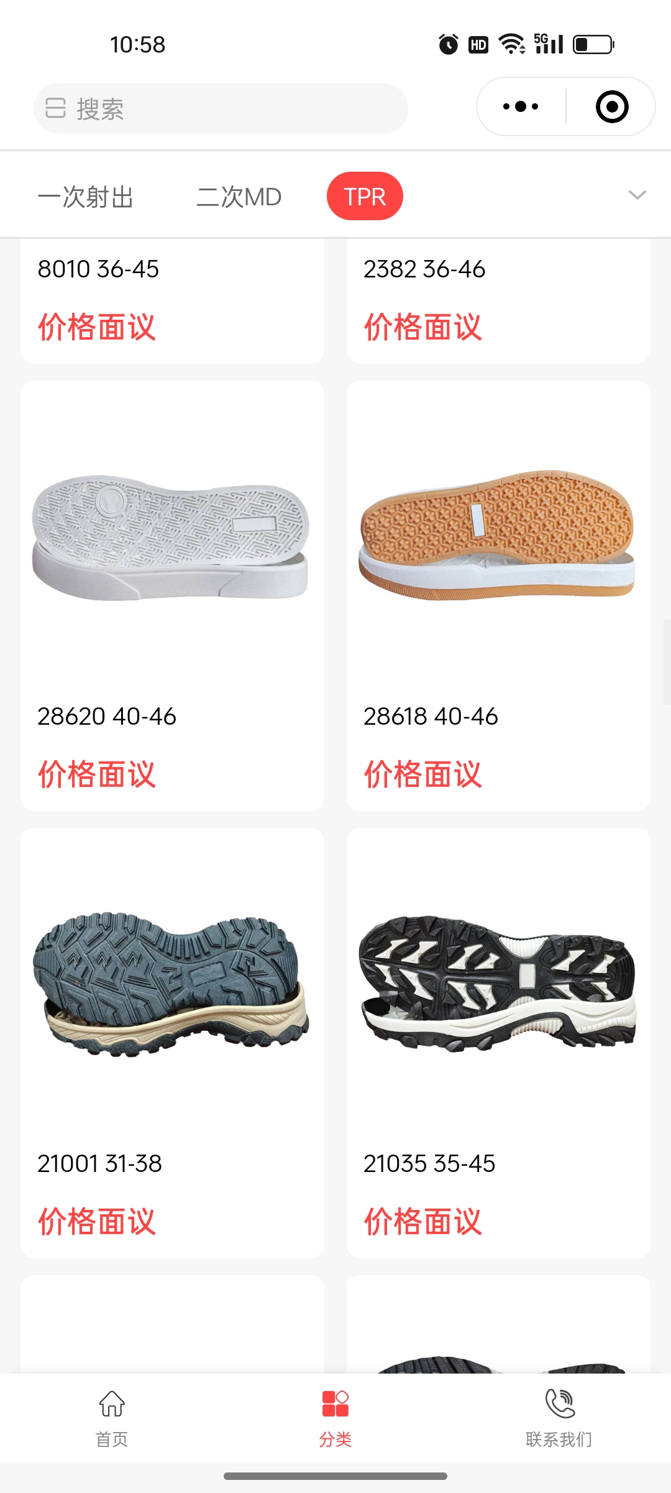This screenshot has width=671, height=1493.
Task: Tap the battery status icon
Action: pos(593,45)
